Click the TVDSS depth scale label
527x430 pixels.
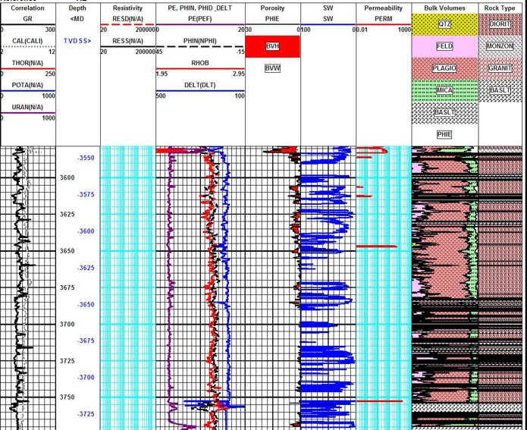77,41
